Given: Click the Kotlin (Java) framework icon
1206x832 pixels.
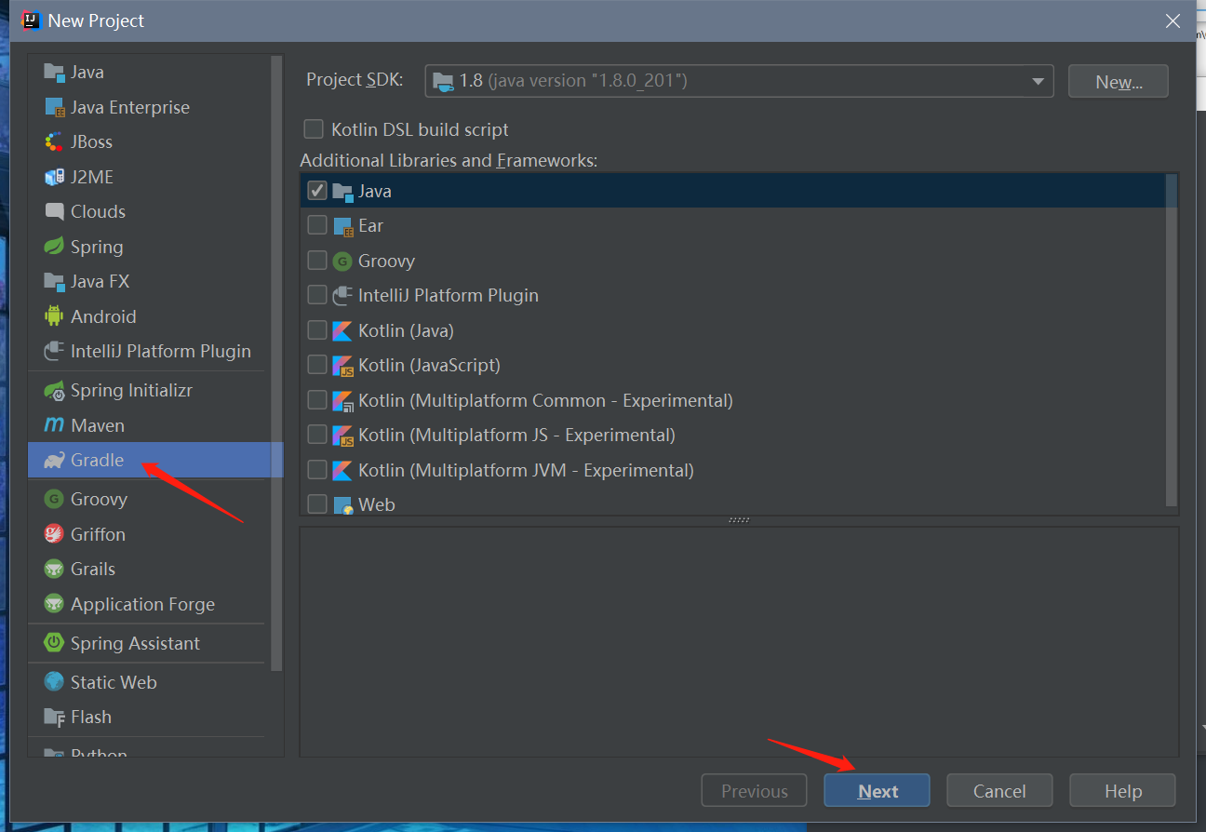Looking at the screenshot, I should 342,330.
